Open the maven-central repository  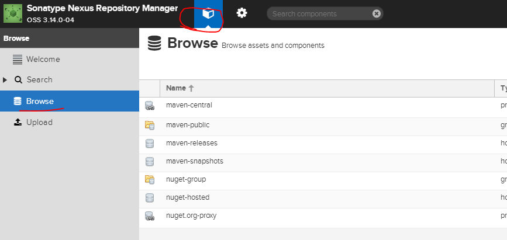(x=189, y=105)
